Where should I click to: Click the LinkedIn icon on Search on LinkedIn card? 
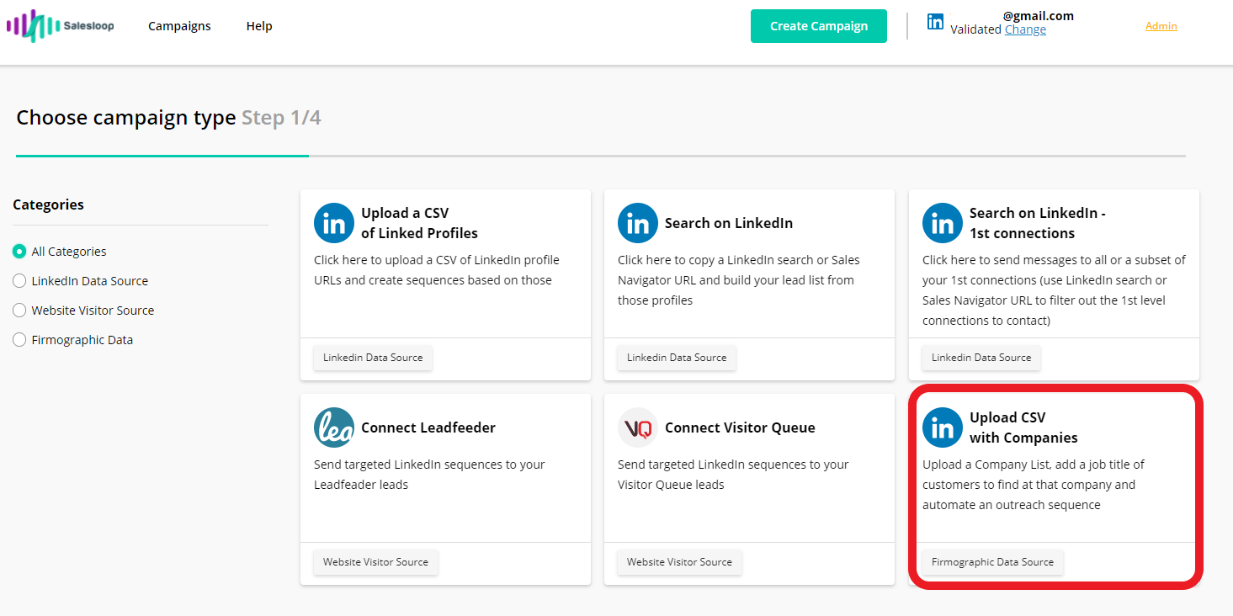(x=638, y=223)
